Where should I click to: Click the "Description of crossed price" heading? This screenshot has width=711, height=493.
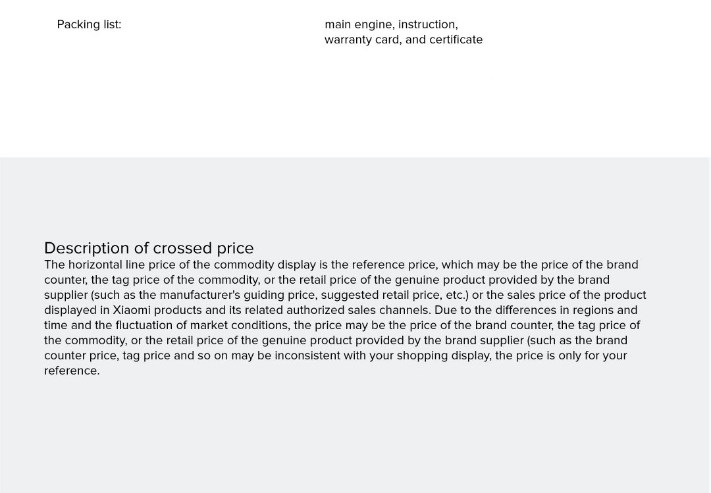click(x=149, y=248)
